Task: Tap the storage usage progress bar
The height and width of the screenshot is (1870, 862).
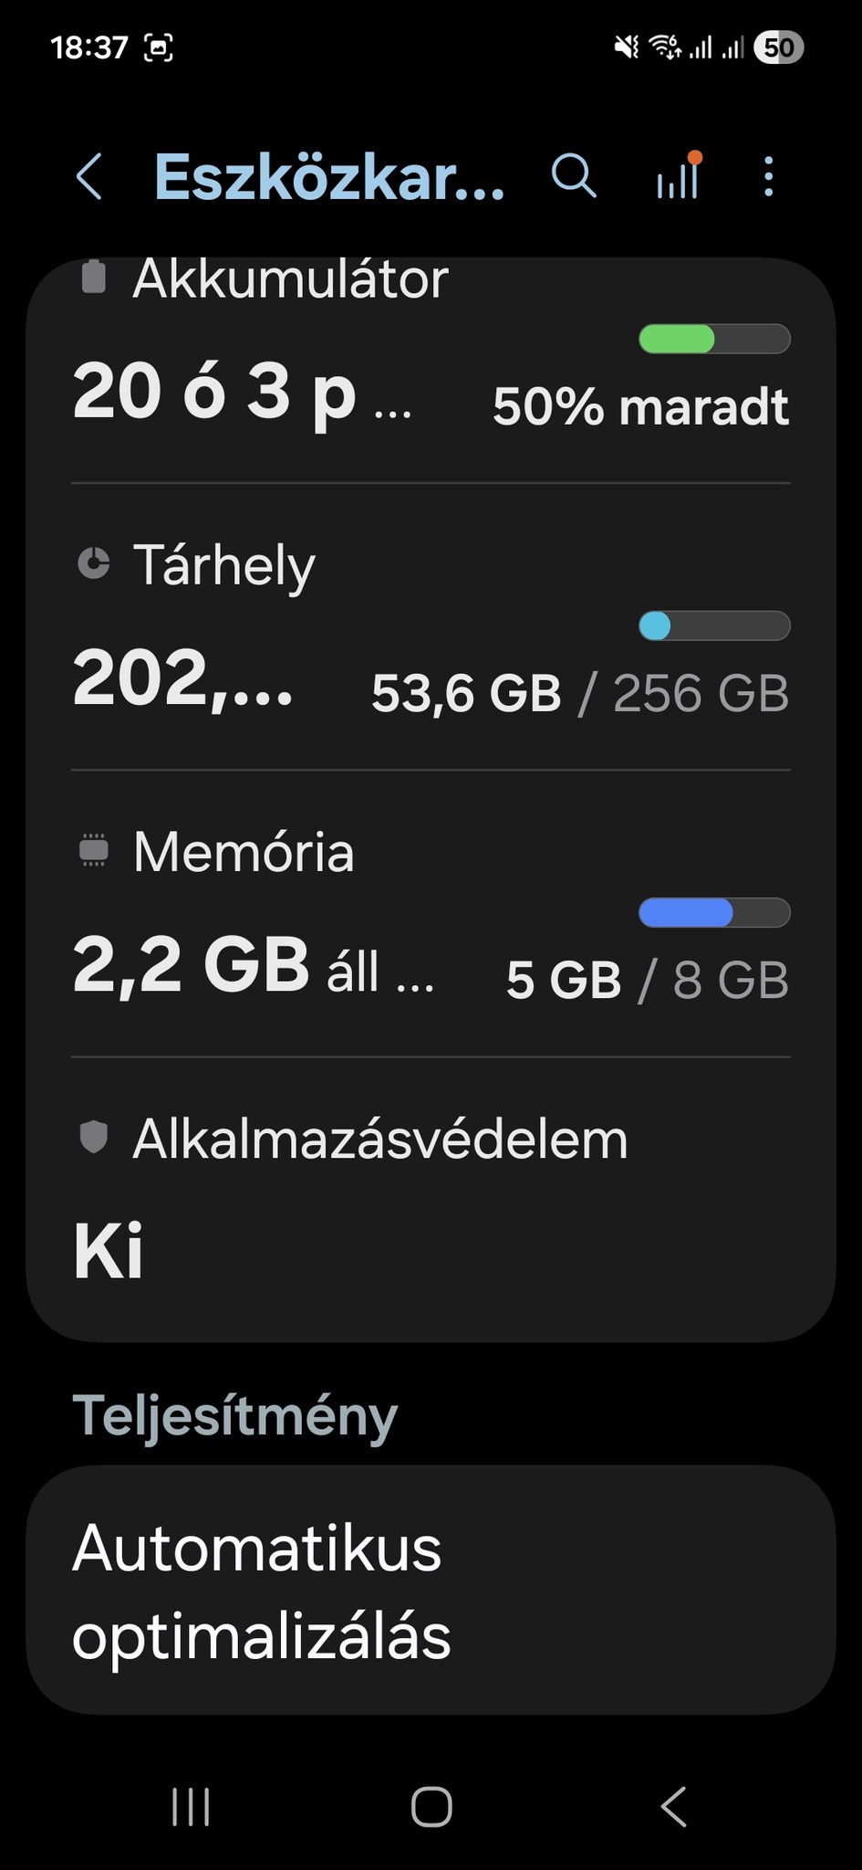Action: [x=714, y=625]
